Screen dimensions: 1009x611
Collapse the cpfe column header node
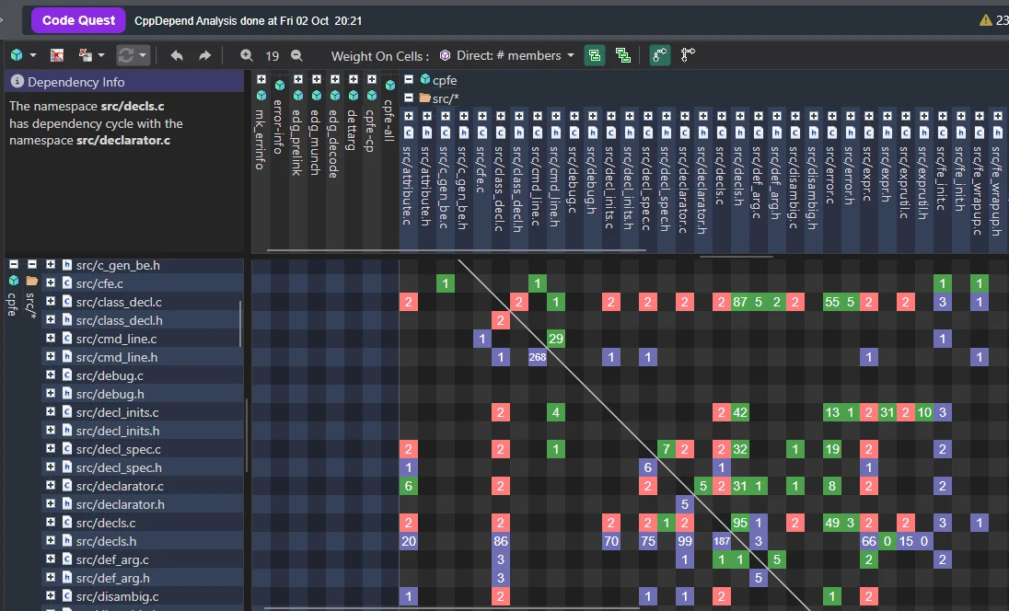(409, 80)
